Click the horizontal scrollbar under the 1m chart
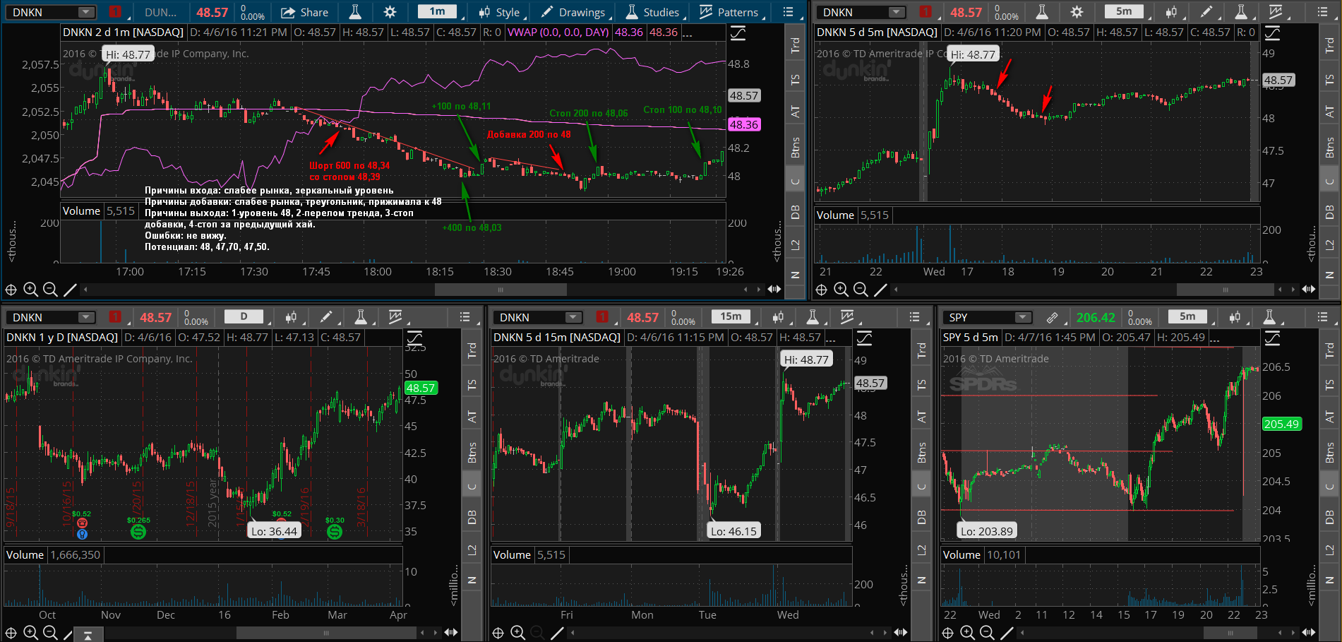Screen dimensions: 1342x642 pos(500,289)
